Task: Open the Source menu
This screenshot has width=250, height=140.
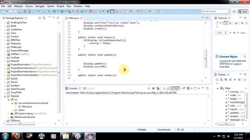Action: (x=29, y=6)
